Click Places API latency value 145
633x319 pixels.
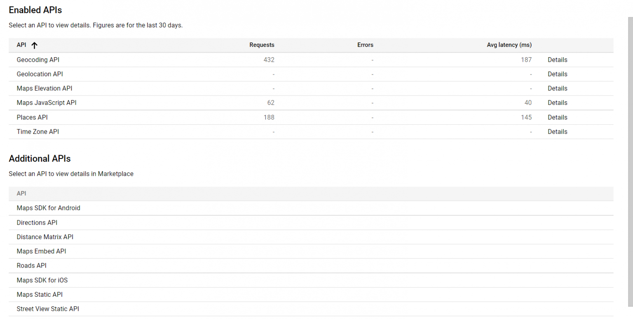pyautogui.click(x=526, y=117)
